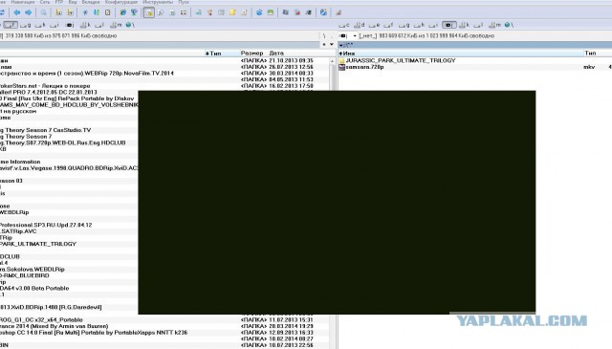Select drive k in the left panel drive bar

[85, 25]
